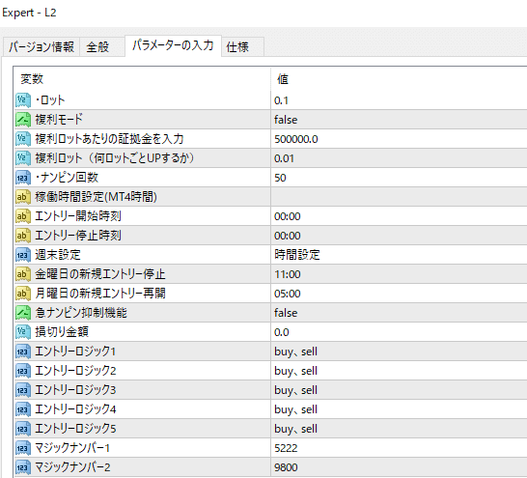Switch to the 全般 tab
Image resolution: width=527 pixels, height=478 pixels.
click(x=102, y=46)
